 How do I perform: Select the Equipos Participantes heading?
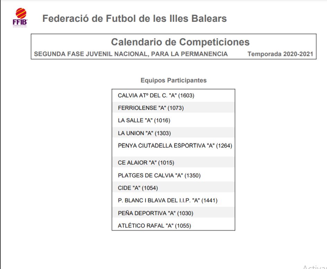pos(173,80)
